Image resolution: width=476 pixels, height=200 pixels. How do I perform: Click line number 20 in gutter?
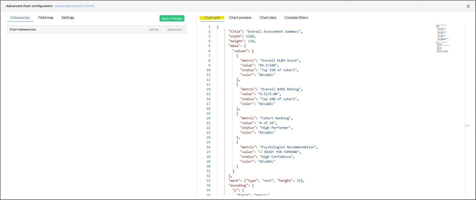(208, 118)
